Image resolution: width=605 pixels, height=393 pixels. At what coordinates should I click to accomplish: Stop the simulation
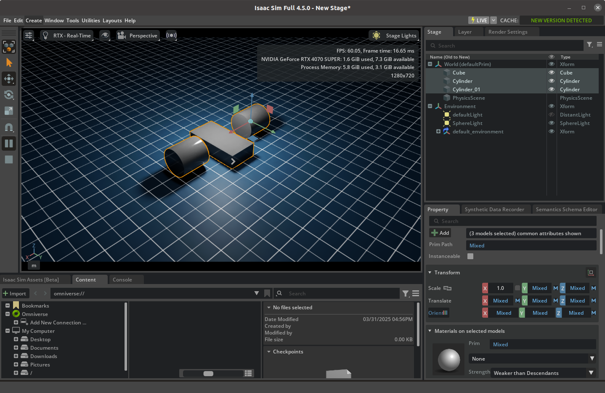pos(9,159)
